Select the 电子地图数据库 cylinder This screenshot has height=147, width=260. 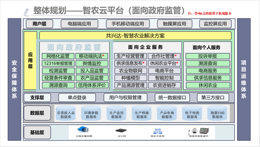click(192, 113)
